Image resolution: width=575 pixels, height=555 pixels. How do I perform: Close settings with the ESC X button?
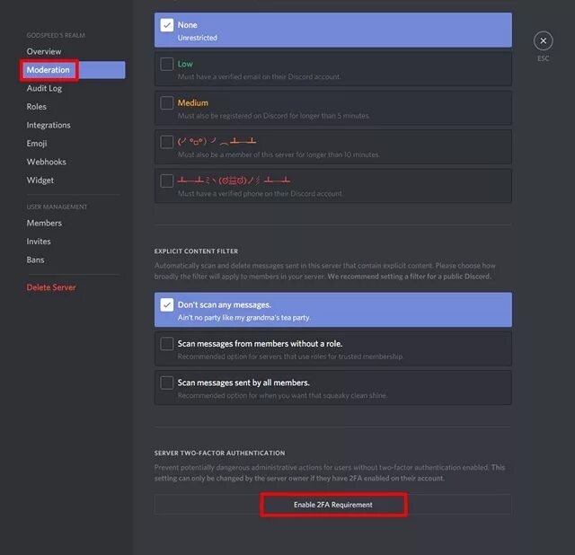point(543,40)
